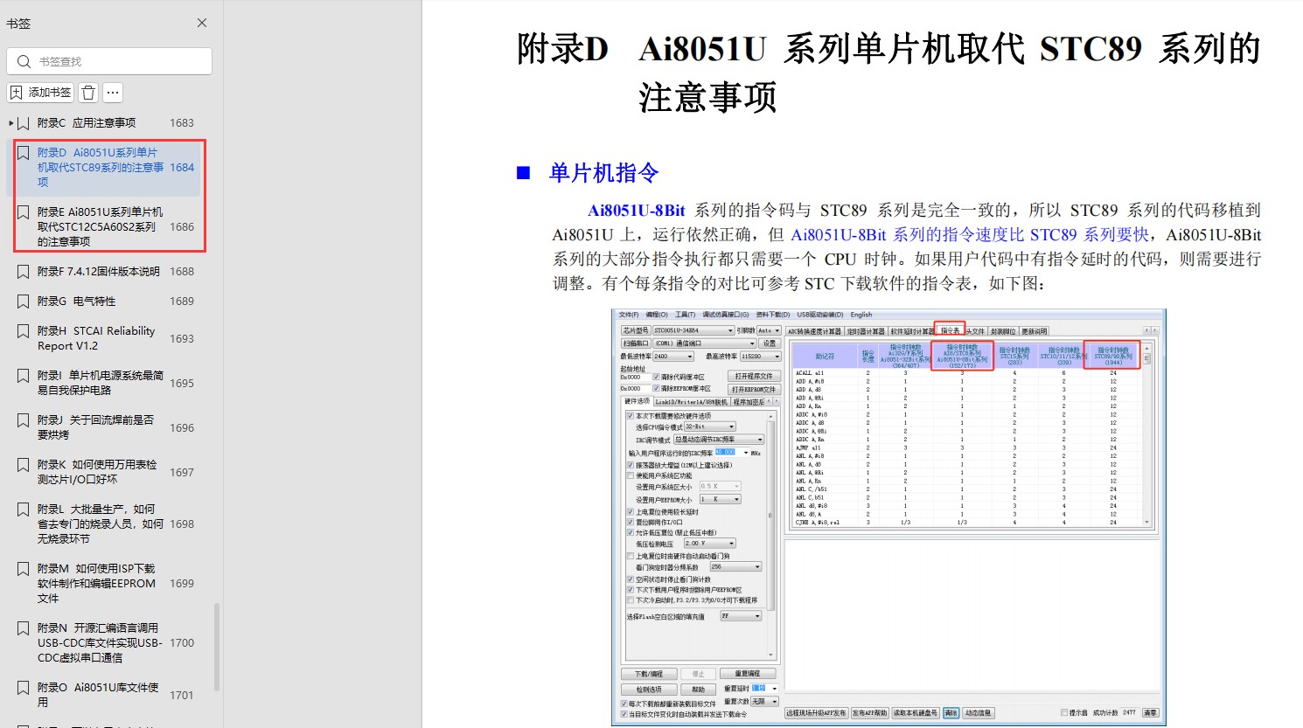This screenshot has width=1303, height=728.
Task: Toggle 本次下载需要修改硬件选项 checkbox
Action: pos(630,416)
